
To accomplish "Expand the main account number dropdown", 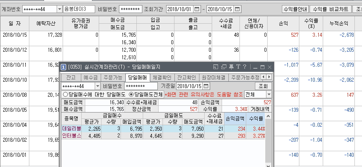I will pos(59,9).
